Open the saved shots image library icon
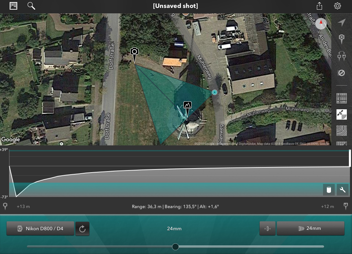The image size is (352, 254). pyautogui.click(x=13, y=6)
